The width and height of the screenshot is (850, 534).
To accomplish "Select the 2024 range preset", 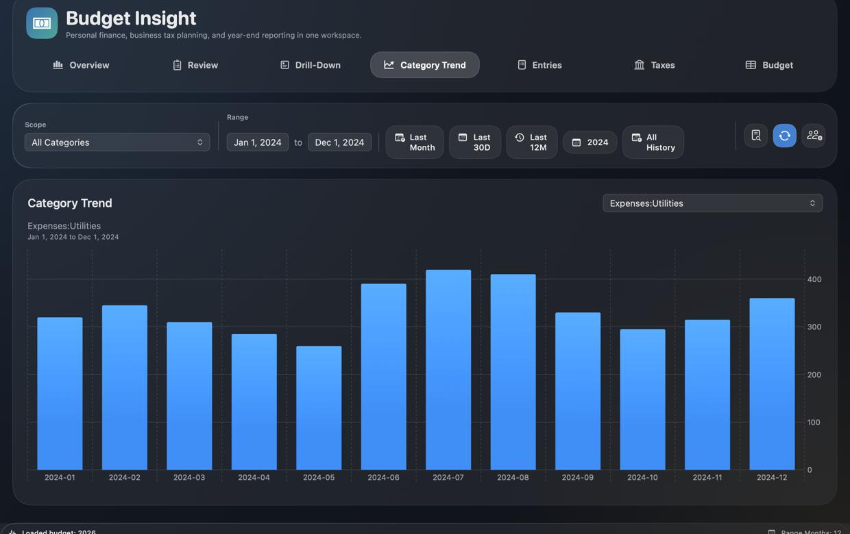I will click(590, 142).
